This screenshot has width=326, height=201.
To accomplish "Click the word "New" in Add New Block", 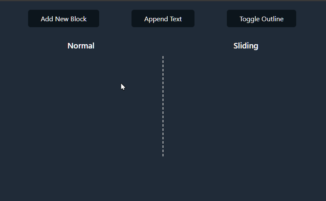I will 62,19.
